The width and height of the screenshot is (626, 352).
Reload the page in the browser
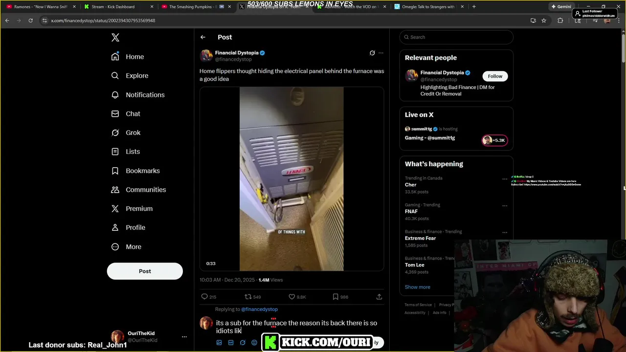(x=30, y=21)
